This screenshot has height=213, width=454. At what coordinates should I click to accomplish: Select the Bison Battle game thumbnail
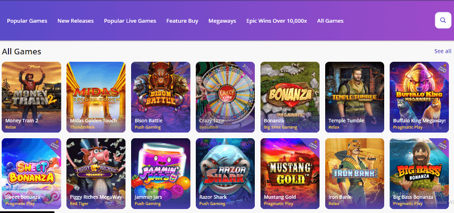pyautogui.click(x=161, y=97)
